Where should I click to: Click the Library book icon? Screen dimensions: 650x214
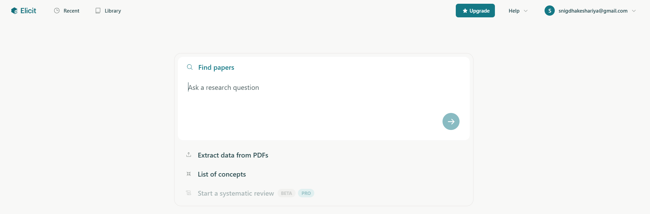coord(98,11)
